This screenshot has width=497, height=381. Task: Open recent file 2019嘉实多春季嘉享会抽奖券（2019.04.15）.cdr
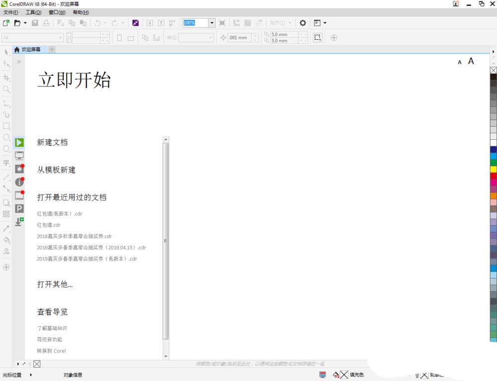click(x=91, y=247)
